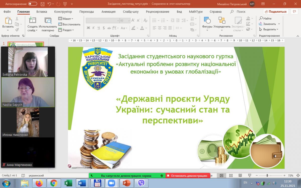Toggle the Автосохранение switch
This screenshot has height=188, width=301.
click(33, 4)
